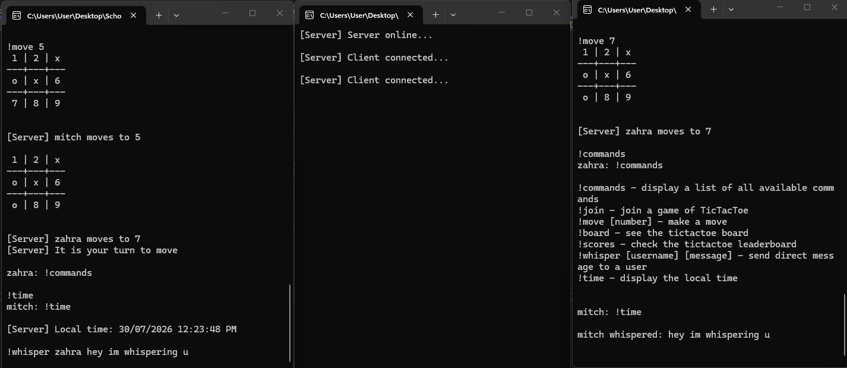This screenshot has width=847, height=368.
Task: Close the left terminal window
Action: (x=280, y=12)
